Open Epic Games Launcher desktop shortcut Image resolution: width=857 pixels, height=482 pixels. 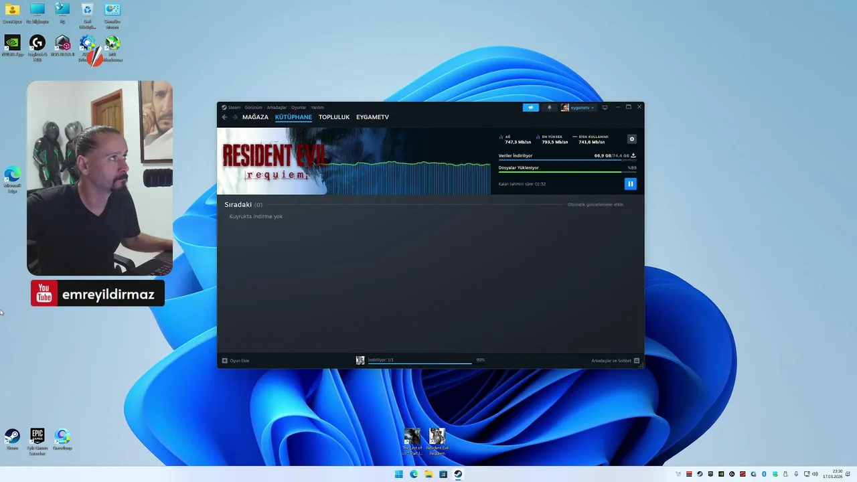click(x=37, y=442)
